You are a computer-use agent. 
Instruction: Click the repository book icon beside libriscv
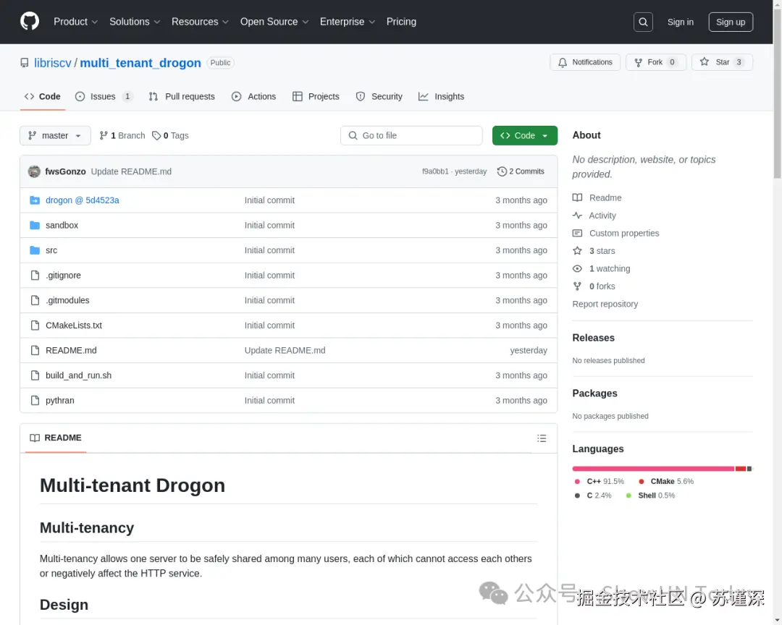coord(25,63)
